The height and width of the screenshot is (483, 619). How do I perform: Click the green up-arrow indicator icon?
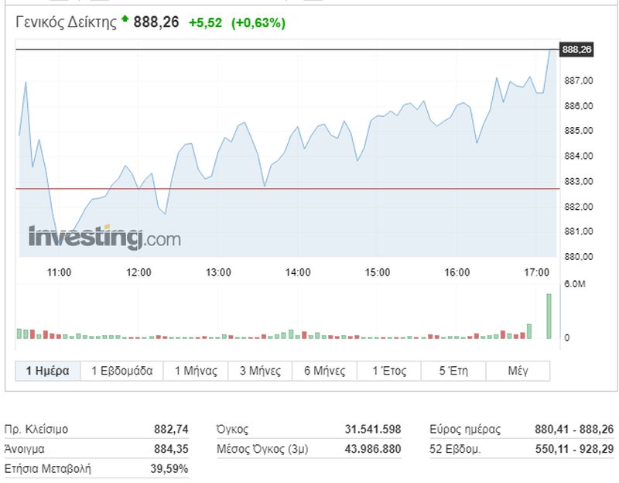[x=125, y=19]
